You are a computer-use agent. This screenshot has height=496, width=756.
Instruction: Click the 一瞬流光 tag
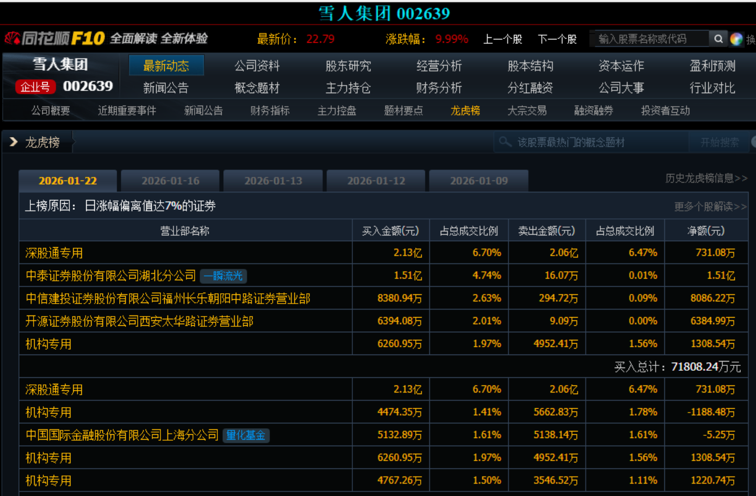pos(223,276)
